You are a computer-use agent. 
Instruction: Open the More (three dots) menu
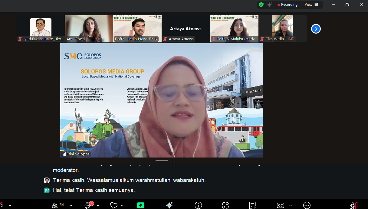[307, 205]
